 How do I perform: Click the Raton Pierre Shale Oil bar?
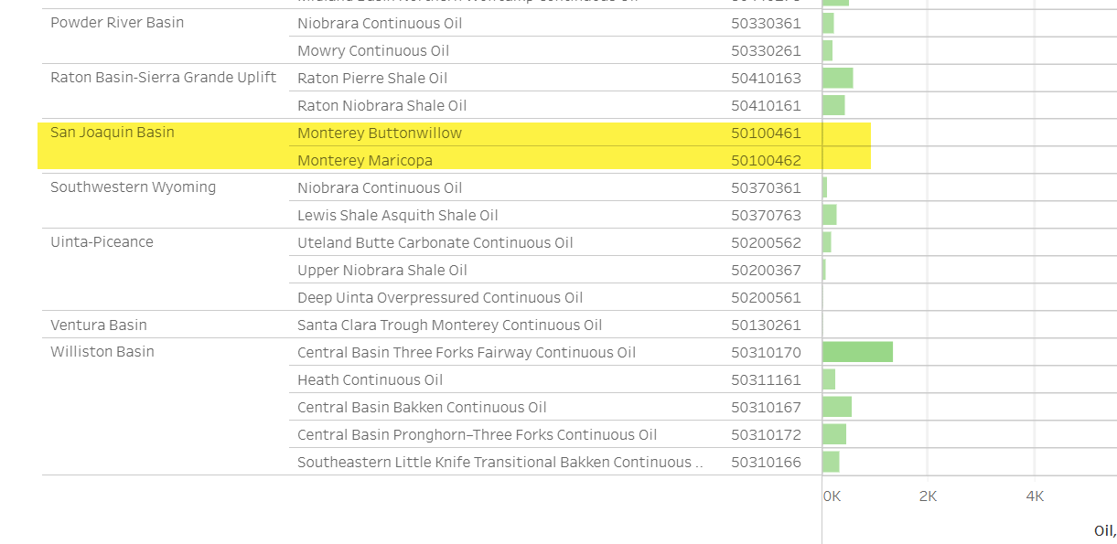point(837,79)
